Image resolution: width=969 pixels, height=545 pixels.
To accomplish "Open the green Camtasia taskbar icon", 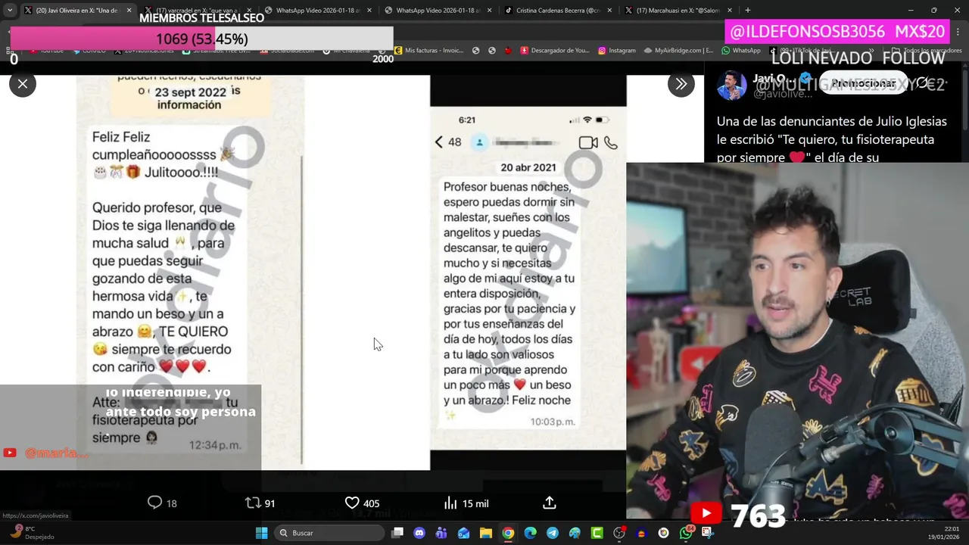I will click(x=597, y=533).
